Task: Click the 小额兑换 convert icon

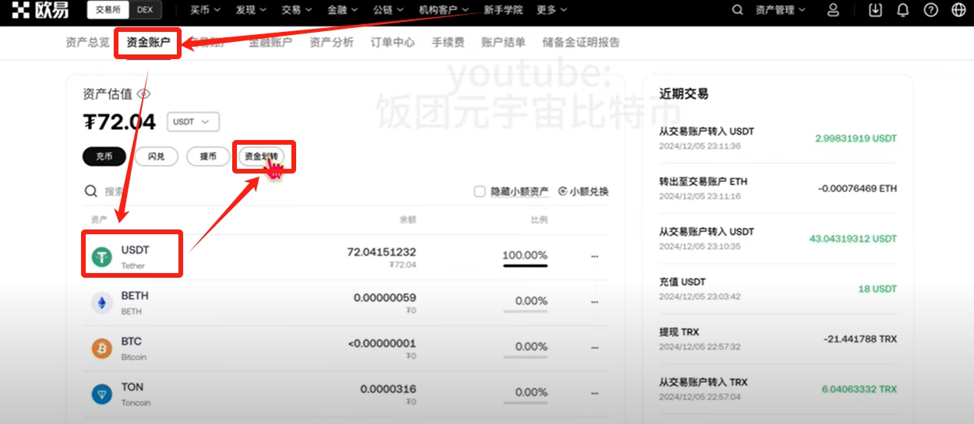Action: [x=563, y=191]
